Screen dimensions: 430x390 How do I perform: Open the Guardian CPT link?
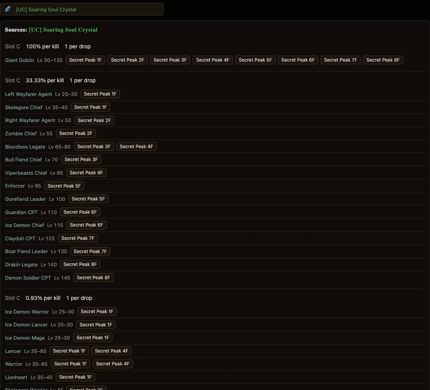point(21,212)
